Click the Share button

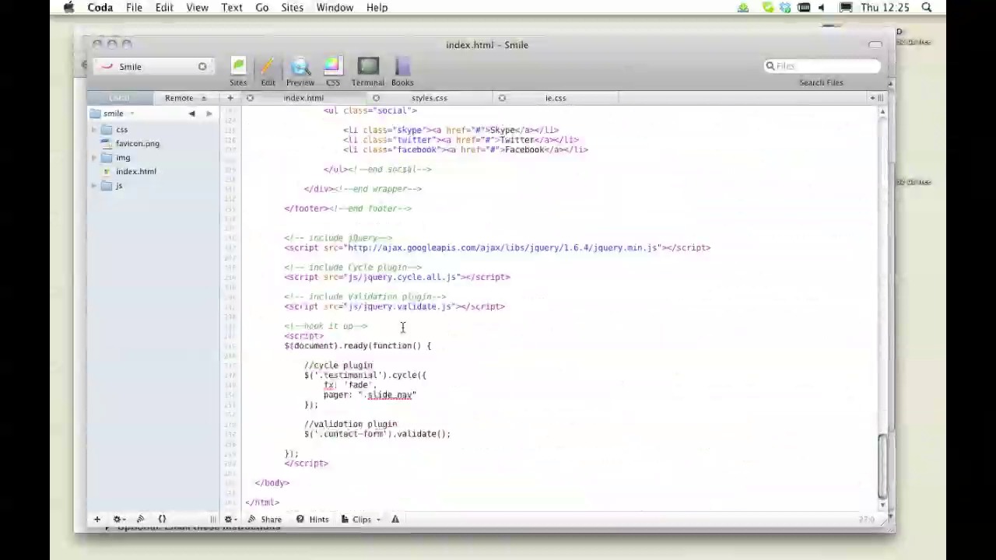tap(265, 519)
